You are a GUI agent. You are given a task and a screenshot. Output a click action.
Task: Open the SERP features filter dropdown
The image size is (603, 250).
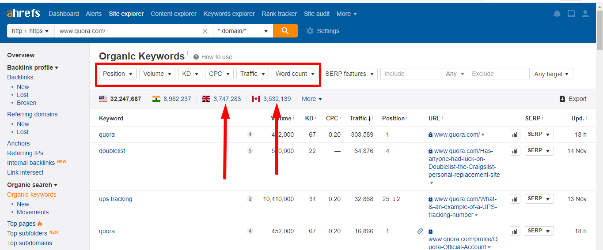(349, 74)
